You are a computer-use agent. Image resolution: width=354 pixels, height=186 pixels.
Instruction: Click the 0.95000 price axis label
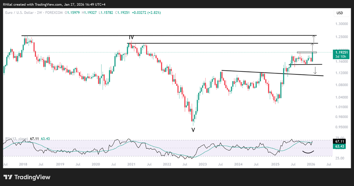point(341,127)
